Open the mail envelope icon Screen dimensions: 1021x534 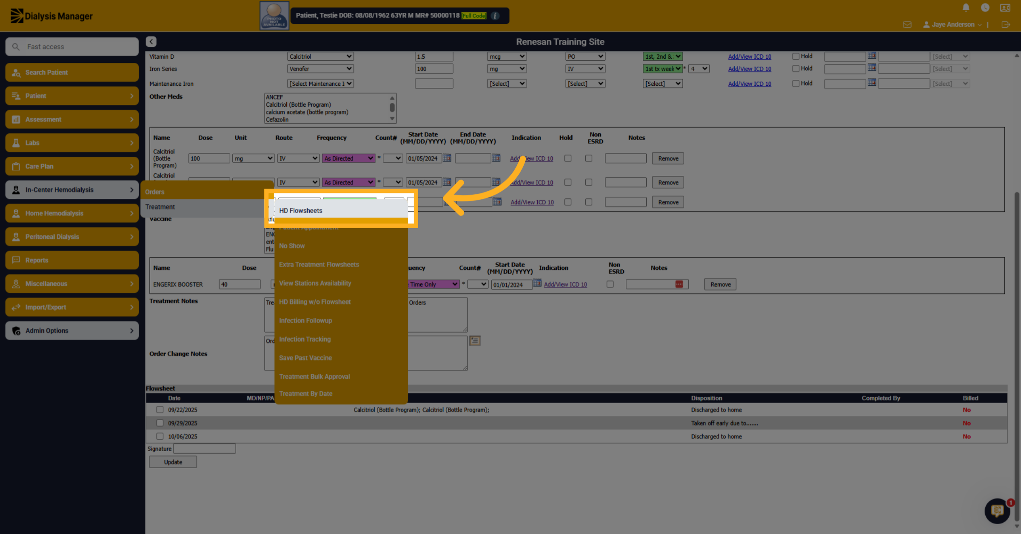[x=907, y=25]
